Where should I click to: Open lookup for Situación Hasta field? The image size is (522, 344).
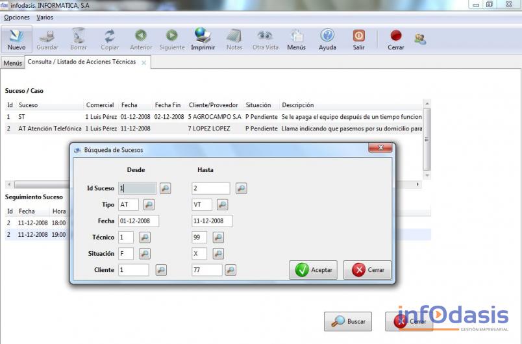tap(218, 254)
